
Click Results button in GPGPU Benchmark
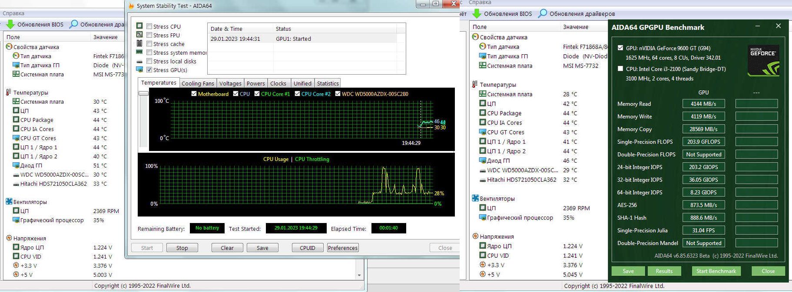pos(664,271)
